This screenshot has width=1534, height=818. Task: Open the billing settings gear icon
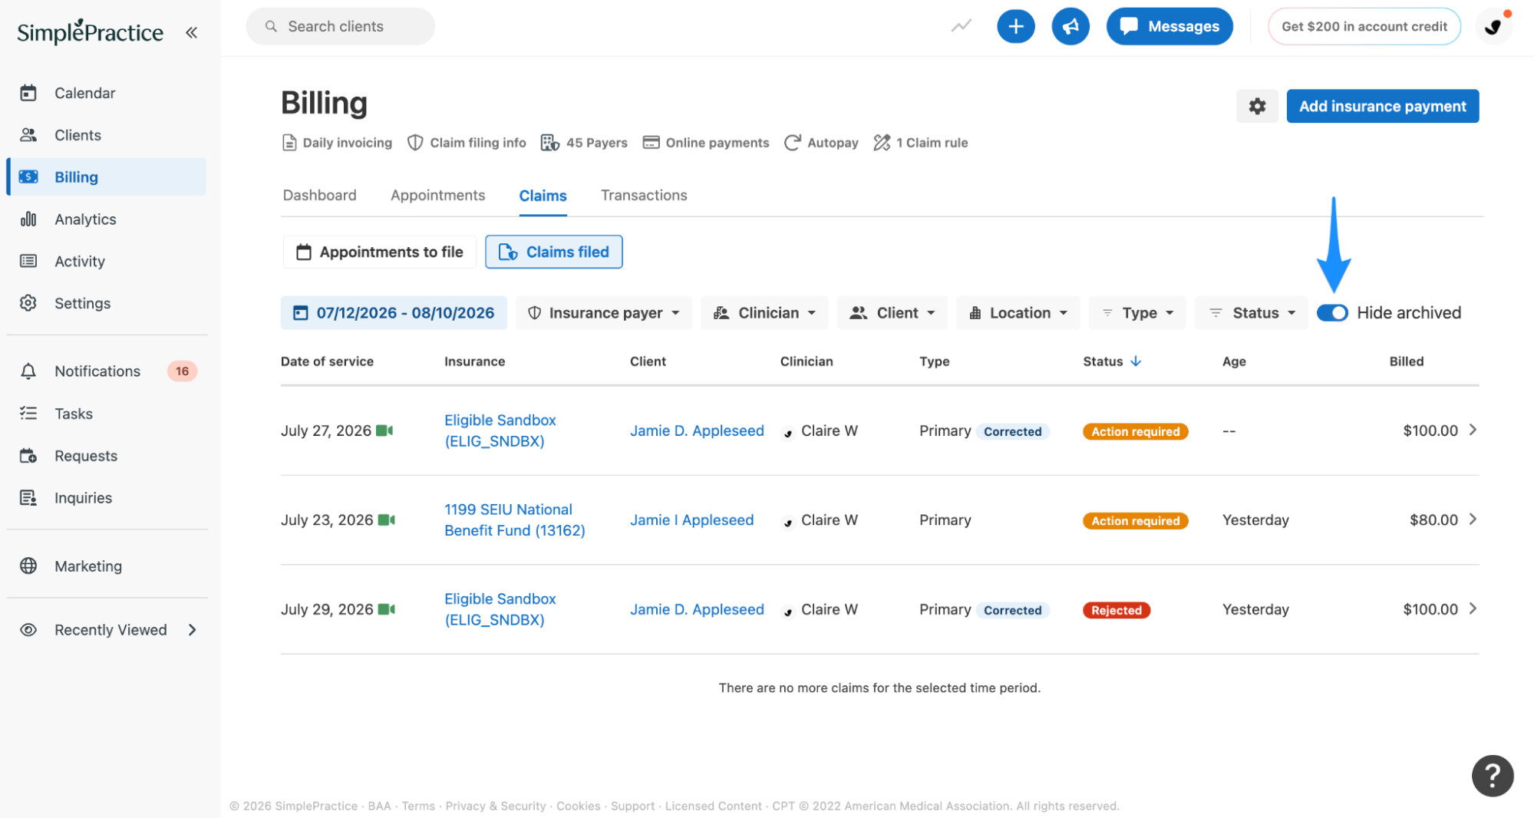[x=1257, y=106]
